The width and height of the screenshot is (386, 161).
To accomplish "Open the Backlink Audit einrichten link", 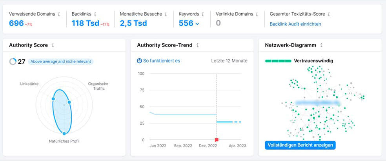I will (x=295, y=24).
